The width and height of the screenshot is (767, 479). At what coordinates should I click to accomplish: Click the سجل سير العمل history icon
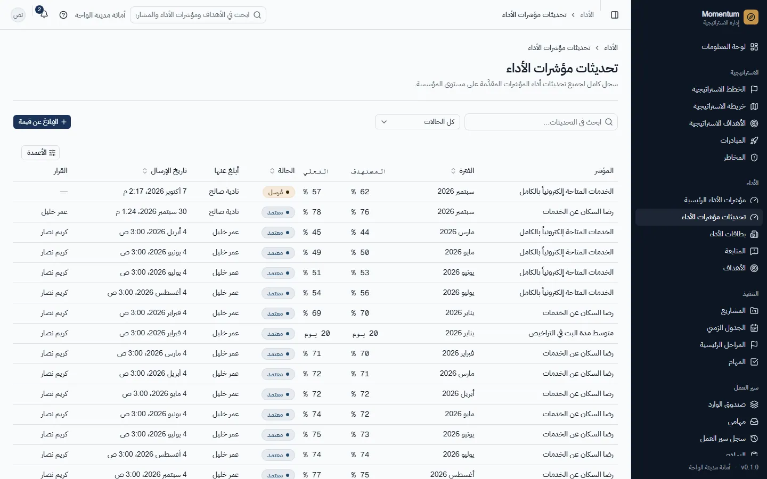[x=754, y=439]
